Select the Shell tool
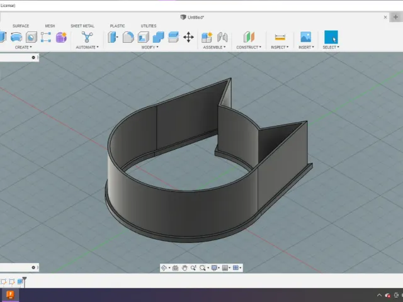Screen dimensions: 403x302 [144, 37]
